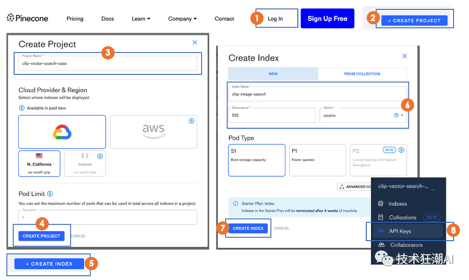Click the dollar icon beside Pod Limit
Image resolution: width=469 pixels, height=280 pixels.
[50, 194]
